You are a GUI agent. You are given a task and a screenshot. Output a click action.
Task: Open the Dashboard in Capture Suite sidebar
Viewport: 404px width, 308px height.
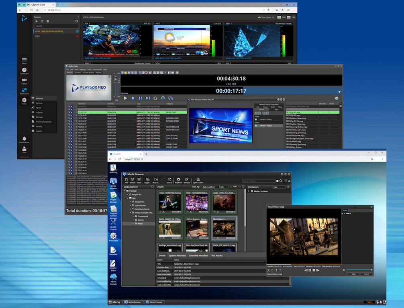tap(24, 71)
